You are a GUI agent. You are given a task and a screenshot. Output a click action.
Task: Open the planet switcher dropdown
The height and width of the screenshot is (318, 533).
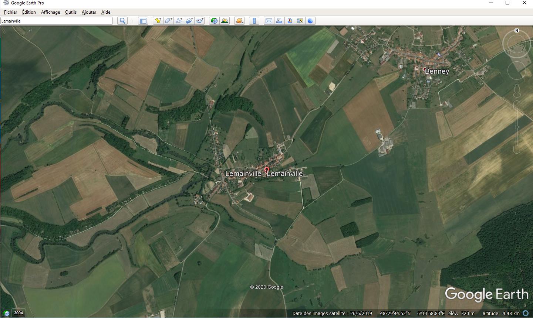coord(239,21)
